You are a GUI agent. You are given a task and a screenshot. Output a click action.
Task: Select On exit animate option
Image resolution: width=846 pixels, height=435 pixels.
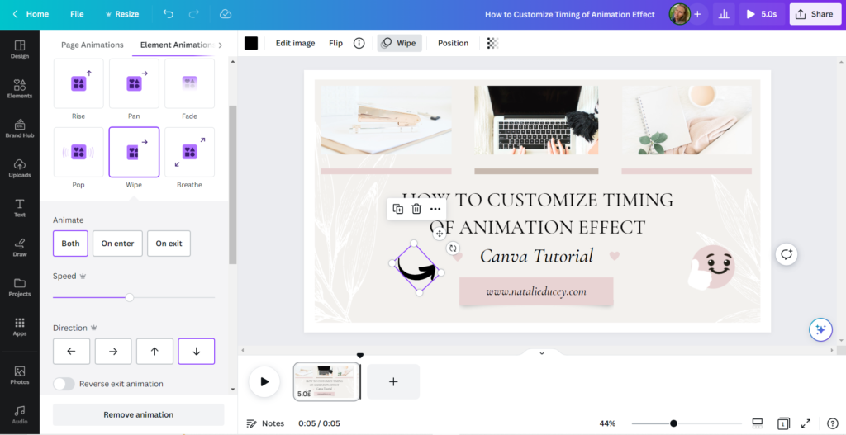click(169, 244)
